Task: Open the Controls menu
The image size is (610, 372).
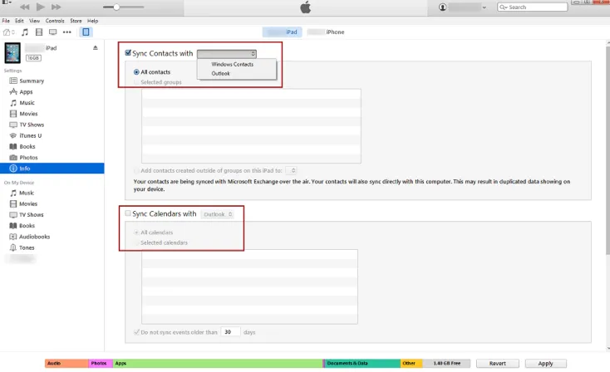Action: [55, 21]
